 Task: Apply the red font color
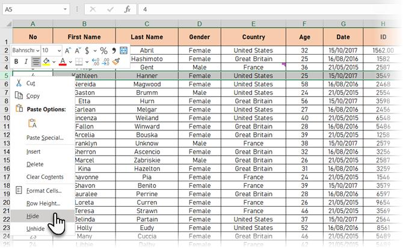(63, 62)
